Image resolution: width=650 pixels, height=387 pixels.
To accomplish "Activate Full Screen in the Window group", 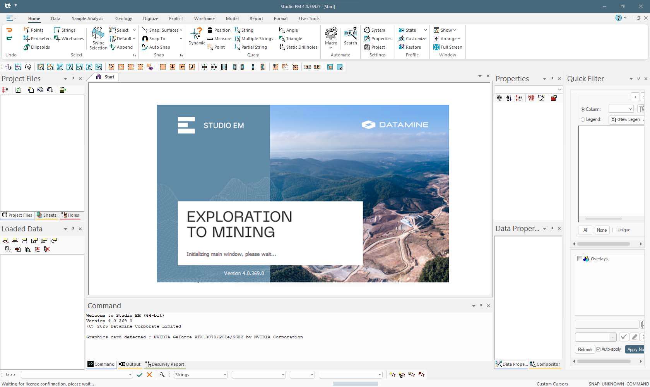I will (x=448, y=47).
